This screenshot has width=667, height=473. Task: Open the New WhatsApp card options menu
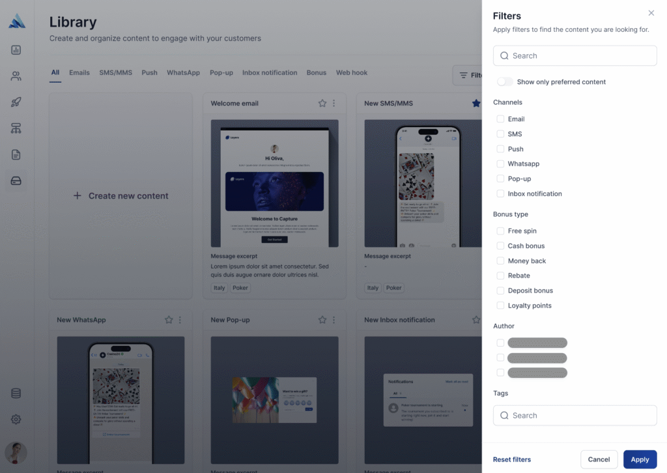pos(180,319)
